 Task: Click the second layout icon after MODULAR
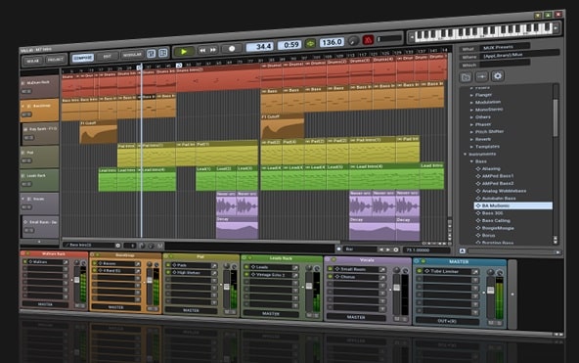point(162,53)
